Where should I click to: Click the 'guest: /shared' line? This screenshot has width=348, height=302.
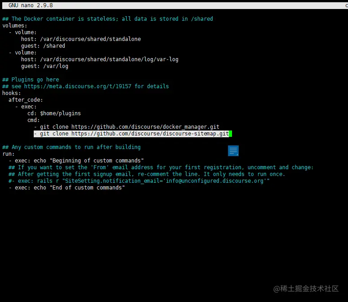(43, 46)
